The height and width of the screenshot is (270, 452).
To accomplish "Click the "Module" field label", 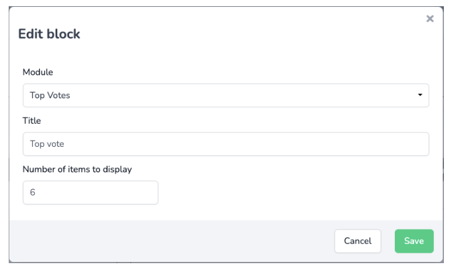I will pos(38,72).
